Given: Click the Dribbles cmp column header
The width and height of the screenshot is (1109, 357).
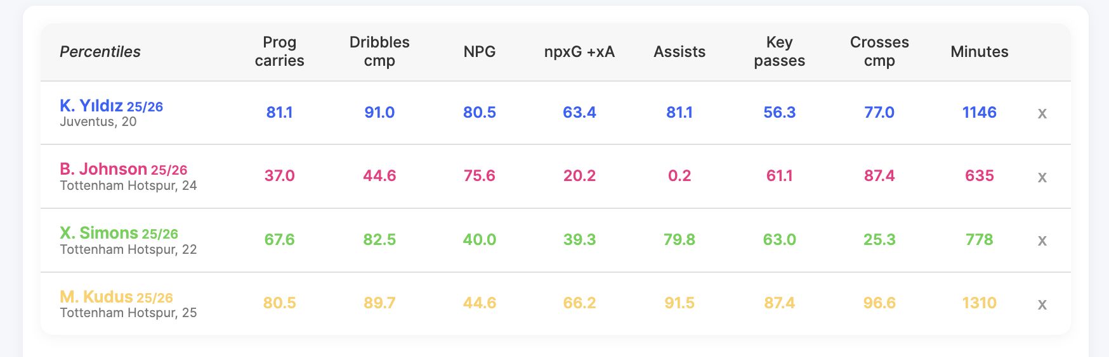Looking at the screenshot, I should [379, 52].
